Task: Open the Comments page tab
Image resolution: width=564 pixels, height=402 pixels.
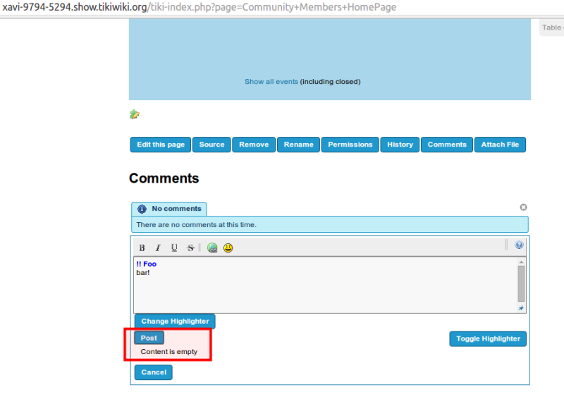Action: 447,145
